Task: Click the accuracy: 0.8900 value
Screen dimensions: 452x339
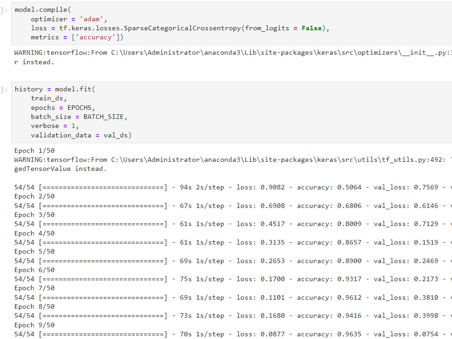Action: click(329, 261)
